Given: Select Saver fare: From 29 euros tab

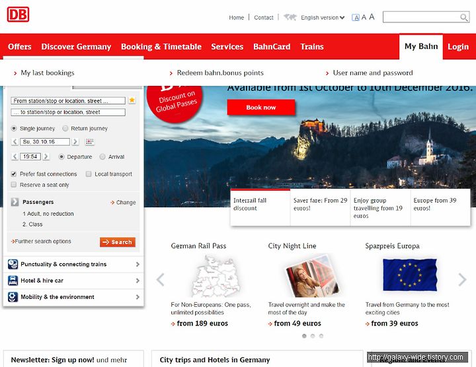Looking at the screenshot, I should pyautogui.click(x=320, y=207).
